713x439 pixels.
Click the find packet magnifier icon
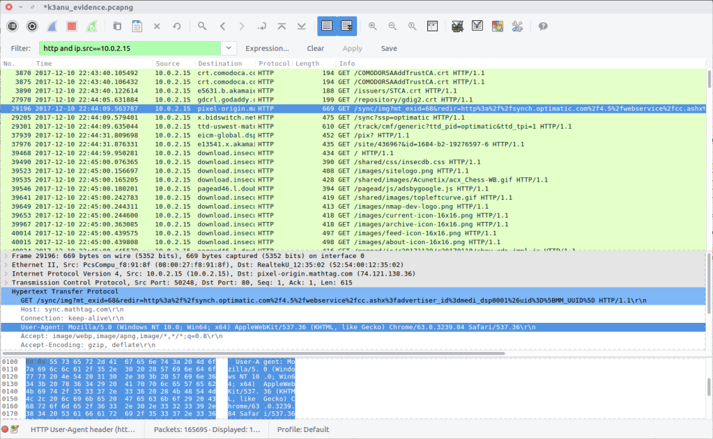point(202,26)
